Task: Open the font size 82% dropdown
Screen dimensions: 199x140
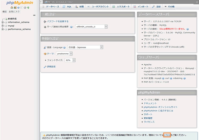Action: (x=70, y=60)
